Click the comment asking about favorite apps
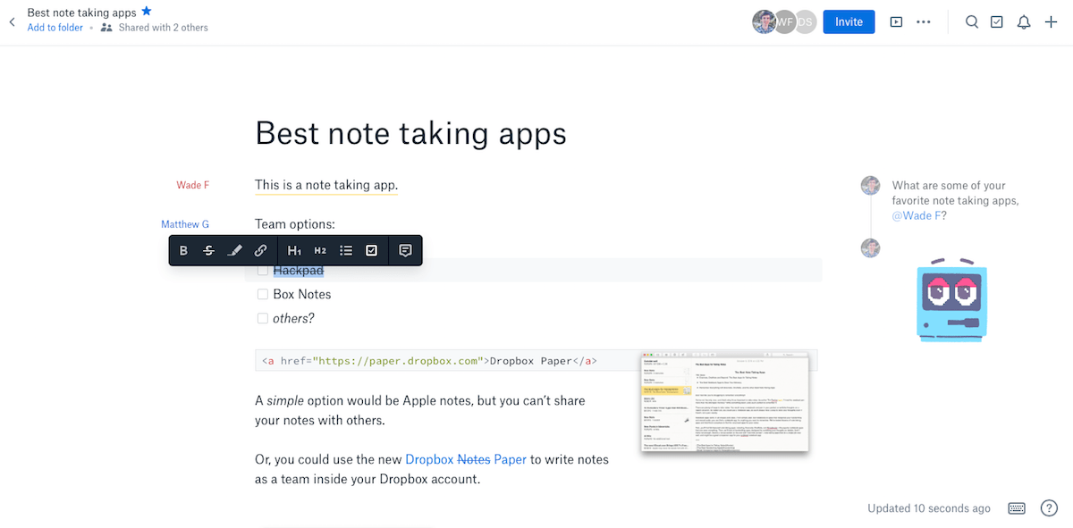 [955, 201]
